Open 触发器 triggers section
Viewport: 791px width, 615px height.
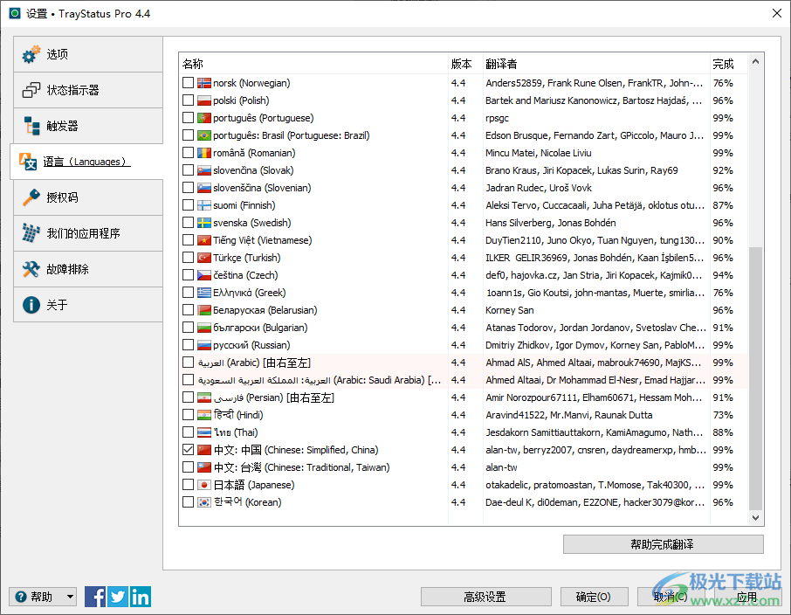click(87, 126)
